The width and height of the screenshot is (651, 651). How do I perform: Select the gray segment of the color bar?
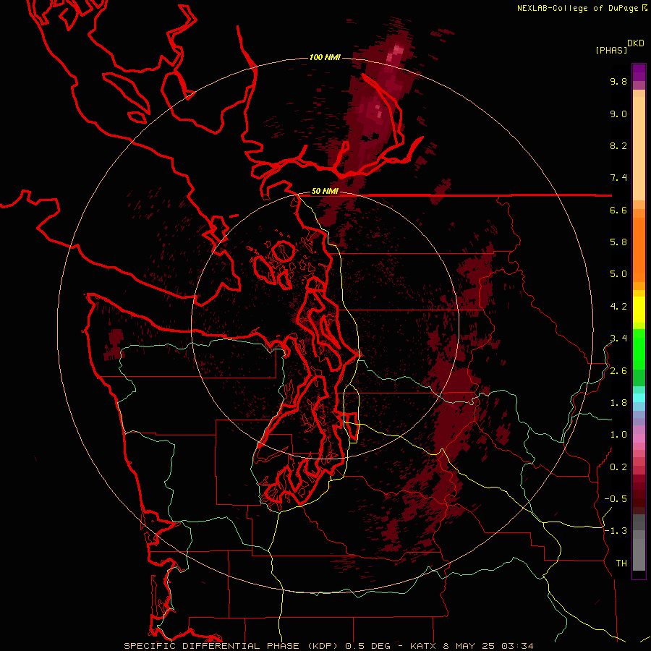click(639, 542)
